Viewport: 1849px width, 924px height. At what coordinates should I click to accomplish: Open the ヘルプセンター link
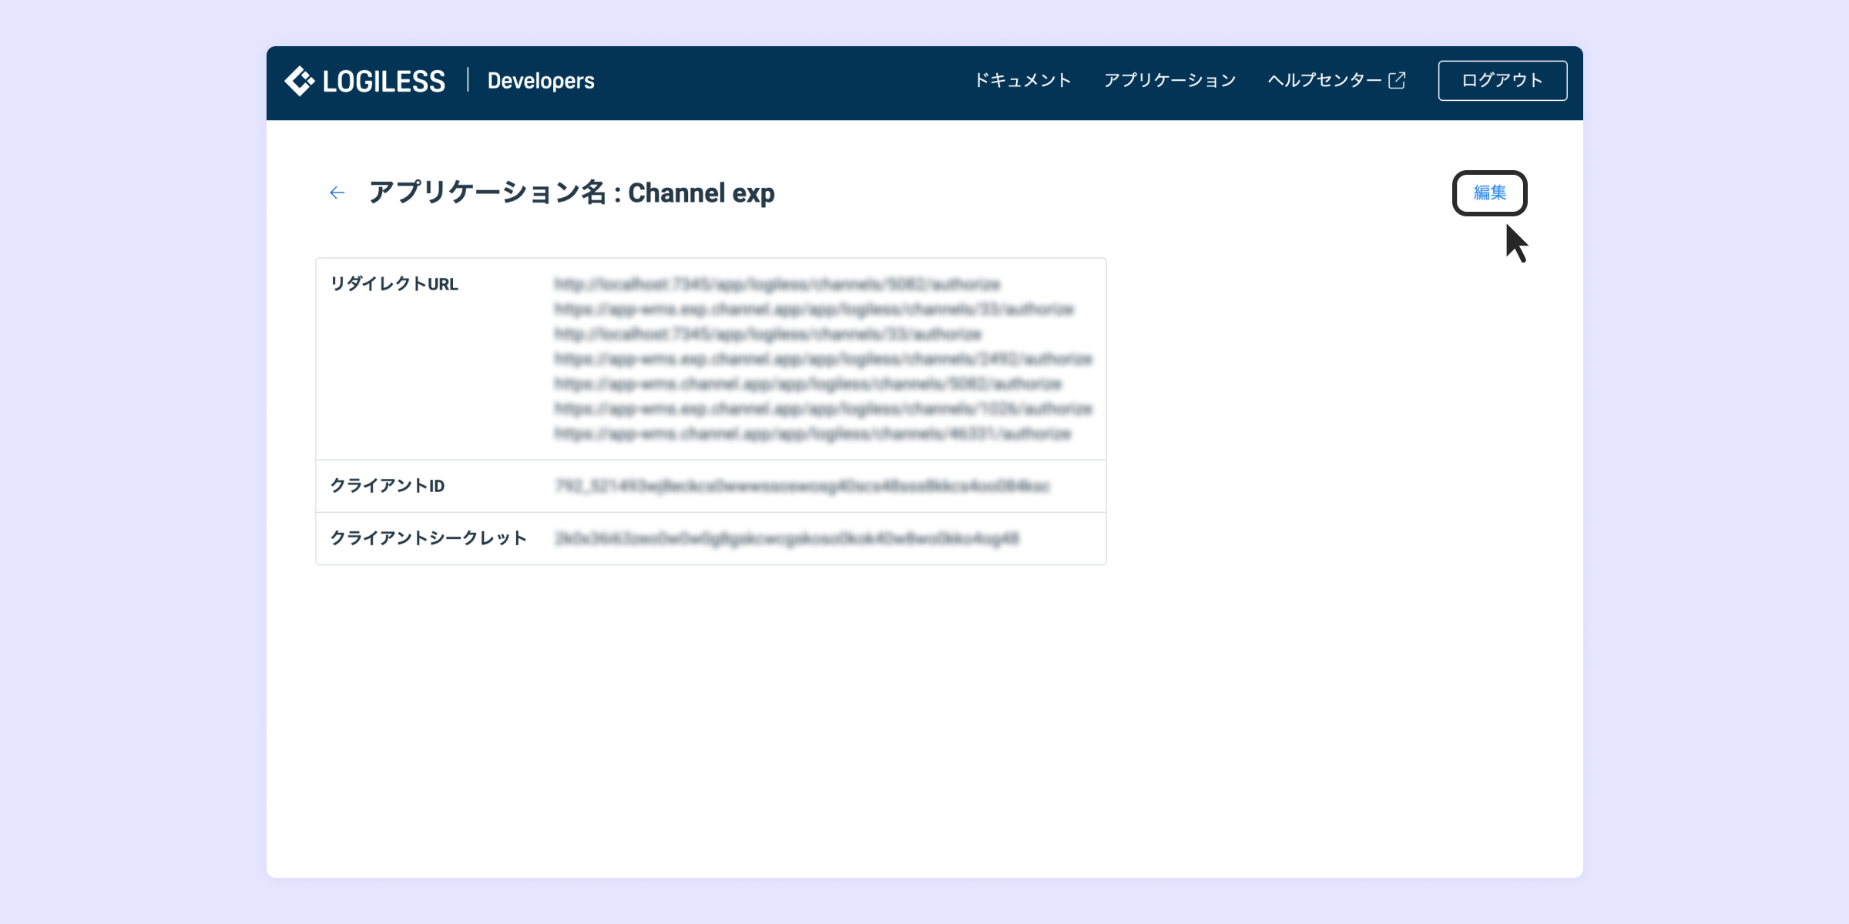1324,80
